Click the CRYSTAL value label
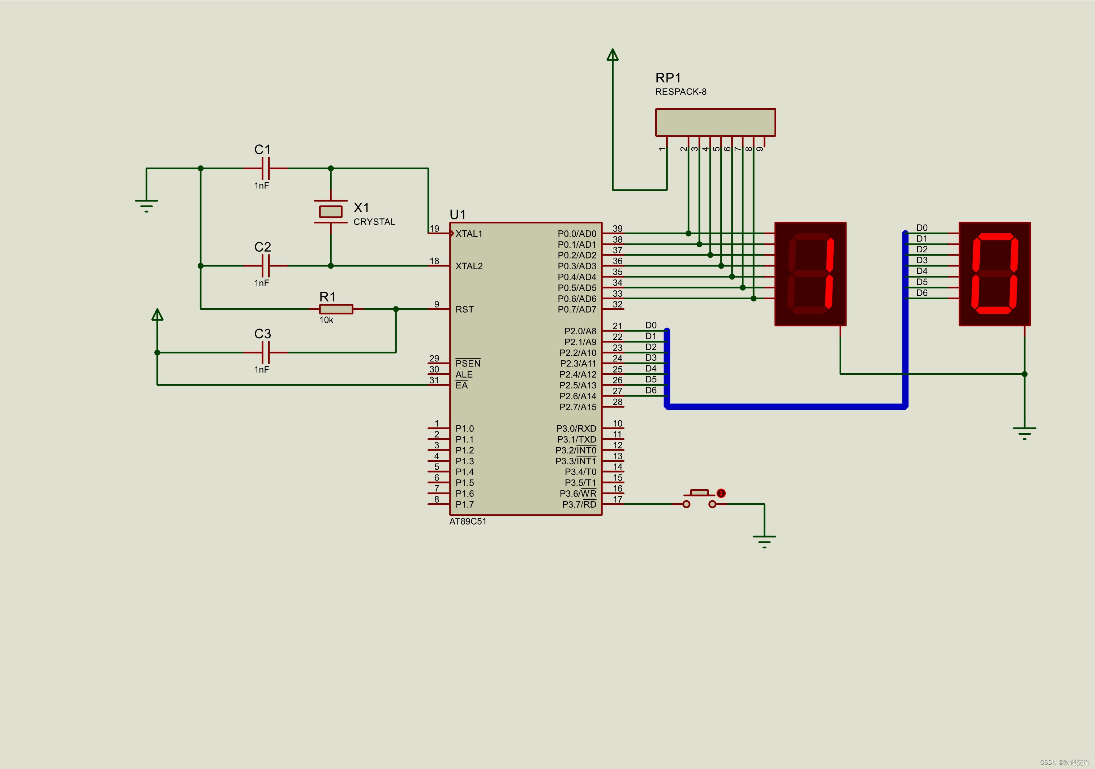The image size is (1095, 769). point(374,222)
